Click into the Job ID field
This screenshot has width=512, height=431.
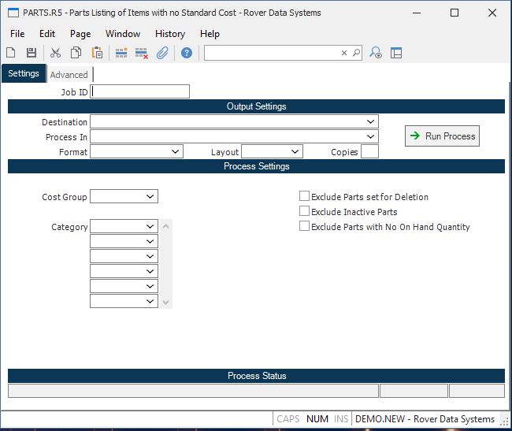tap(140, 92)
